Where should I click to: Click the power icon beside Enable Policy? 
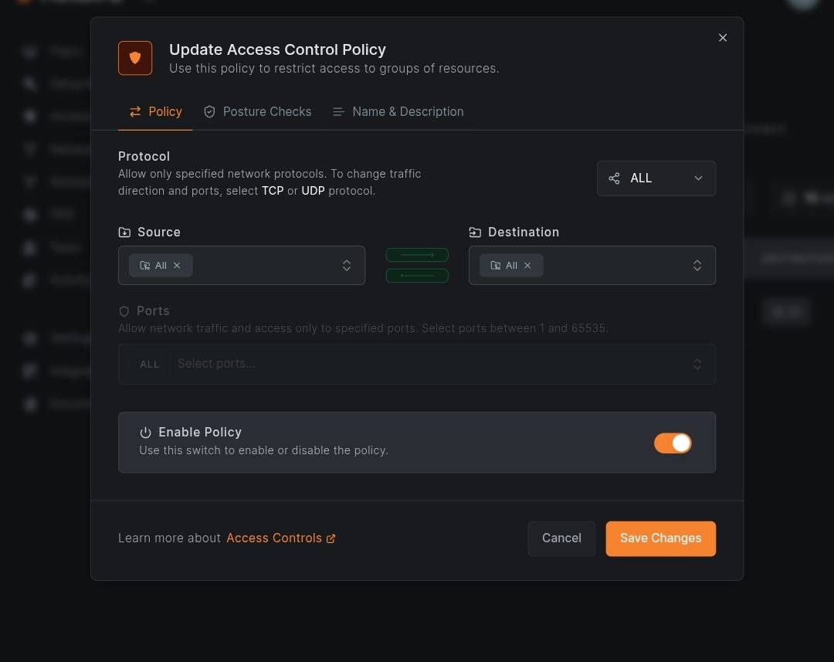click(x=145, y=433)
